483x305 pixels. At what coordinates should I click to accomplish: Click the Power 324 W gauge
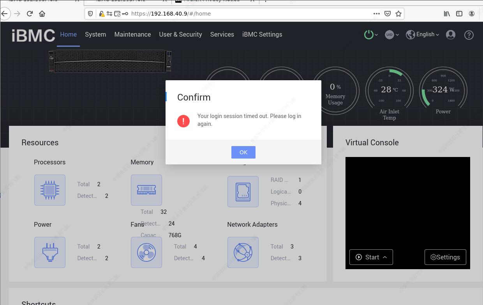point(443,90)
